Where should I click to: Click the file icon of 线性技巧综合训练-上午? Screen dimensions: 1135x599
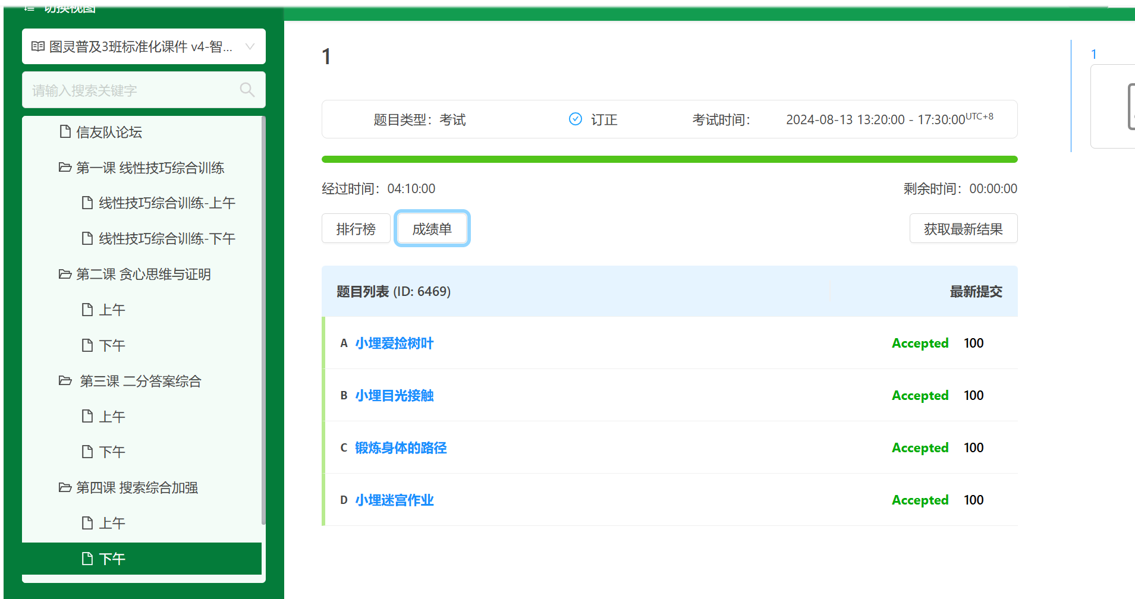(x=87, y=203)
